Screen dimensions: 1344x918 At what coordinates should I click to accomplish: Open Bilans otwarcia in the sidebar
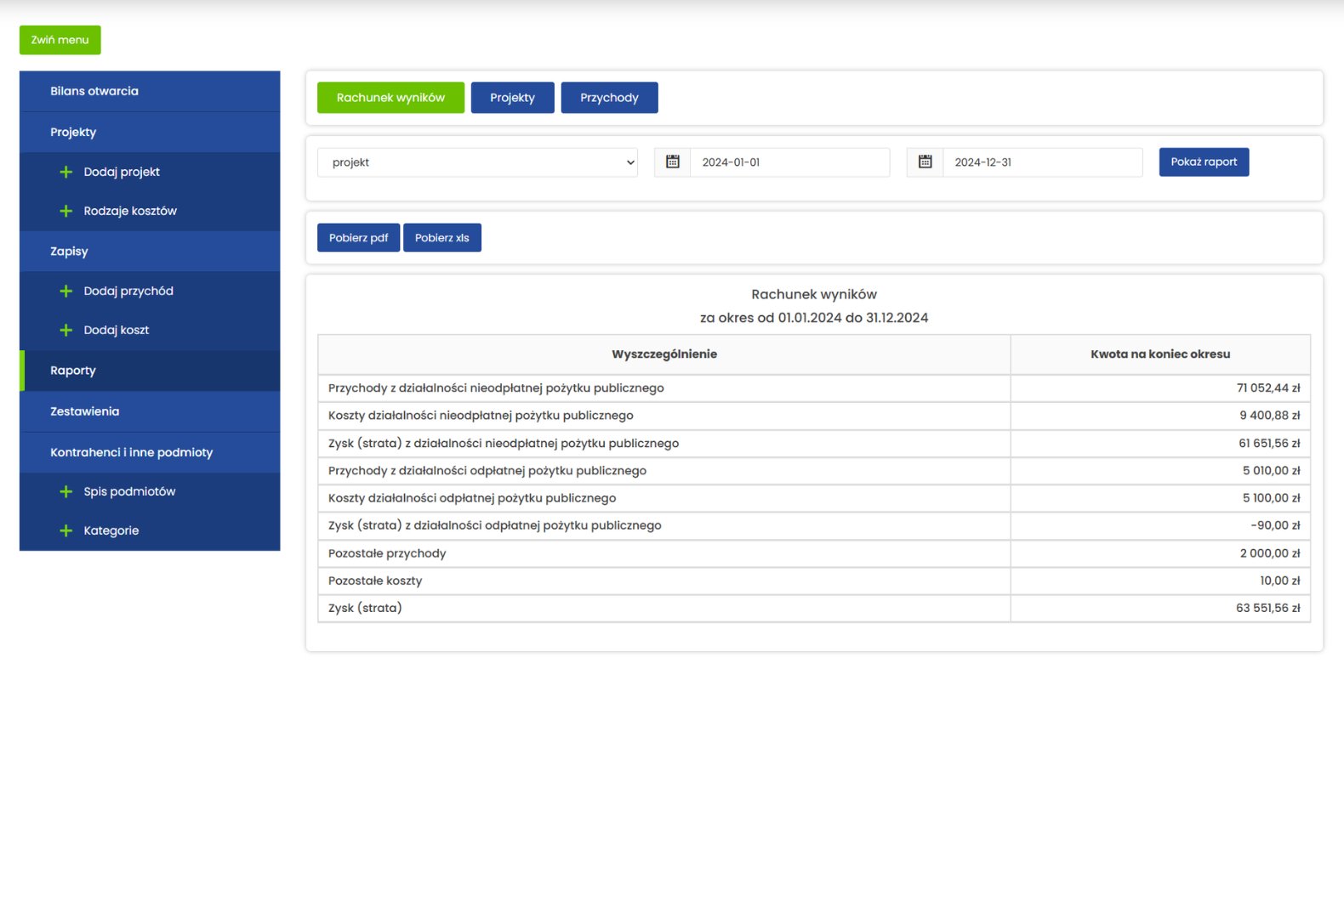click(x=94, y=91)
